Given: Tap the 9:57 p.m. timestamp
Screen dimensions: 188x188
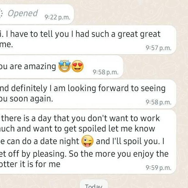Looking at the screenshot, I should (x=159, y=48).
